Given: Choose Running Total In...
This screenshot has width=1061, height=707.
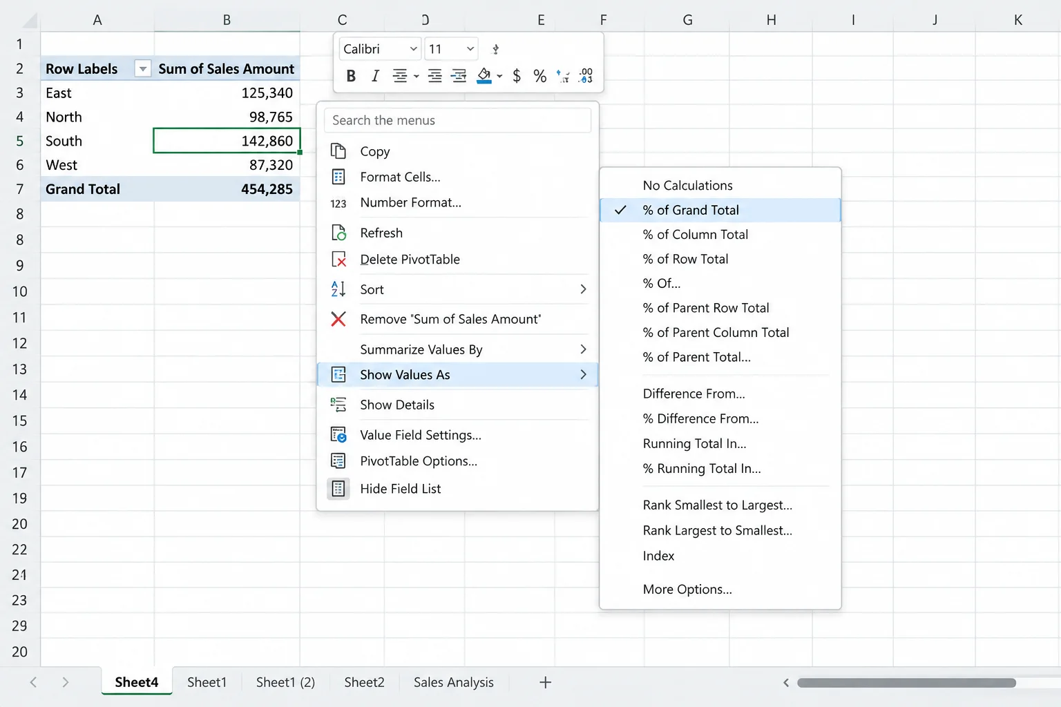Looking at the screenshot, I should (694, 444).
